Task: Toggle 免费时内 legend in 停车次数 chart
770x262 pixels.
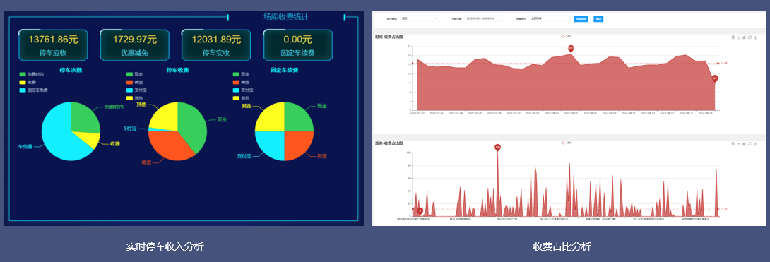Action: click(x=32, y=74)
